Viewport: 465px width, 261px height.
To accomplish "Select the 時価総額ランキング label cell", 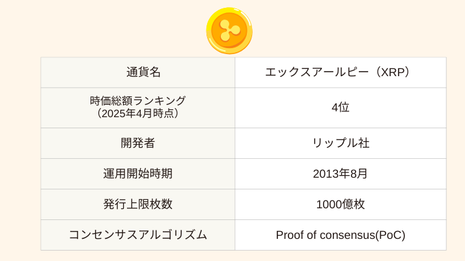I will (138, 108).
